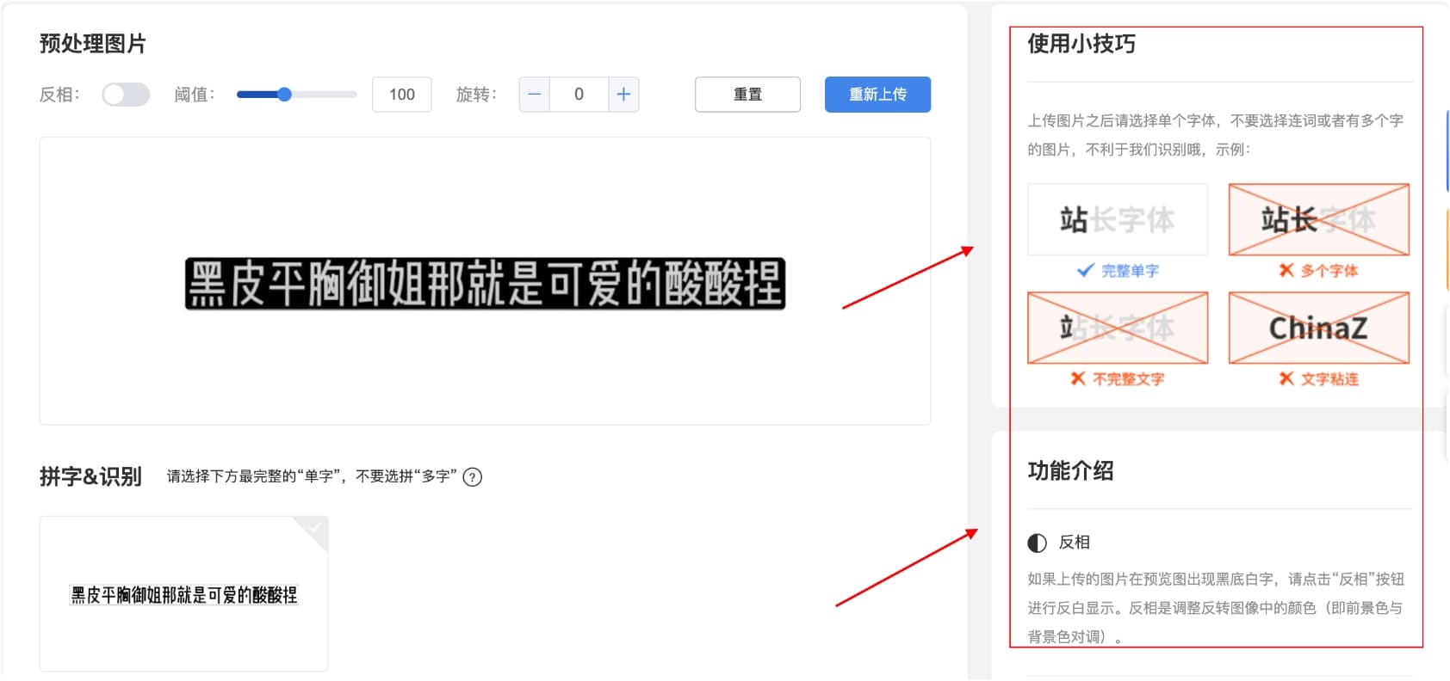Click the 不完整文字 caption text
Viewport: 1450px width, 681px height.
click(x=1128, y=379)
